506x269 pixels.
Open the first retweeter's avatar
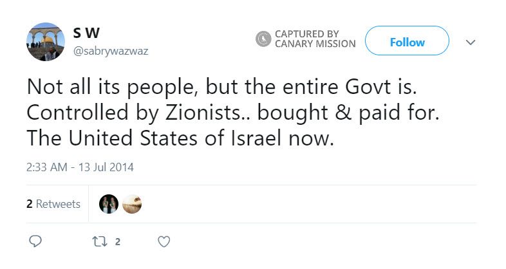pos(108,204)
